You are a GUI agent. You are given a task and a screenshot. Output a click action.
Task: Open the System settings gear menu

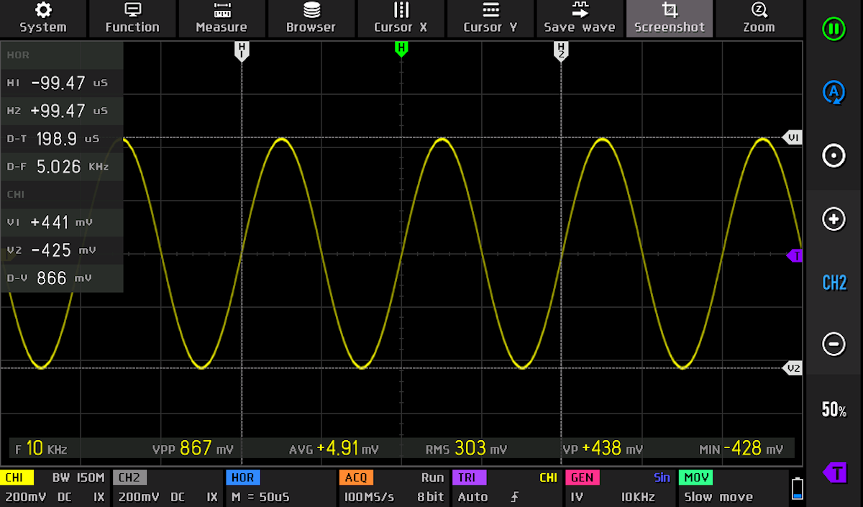(43, 19)
